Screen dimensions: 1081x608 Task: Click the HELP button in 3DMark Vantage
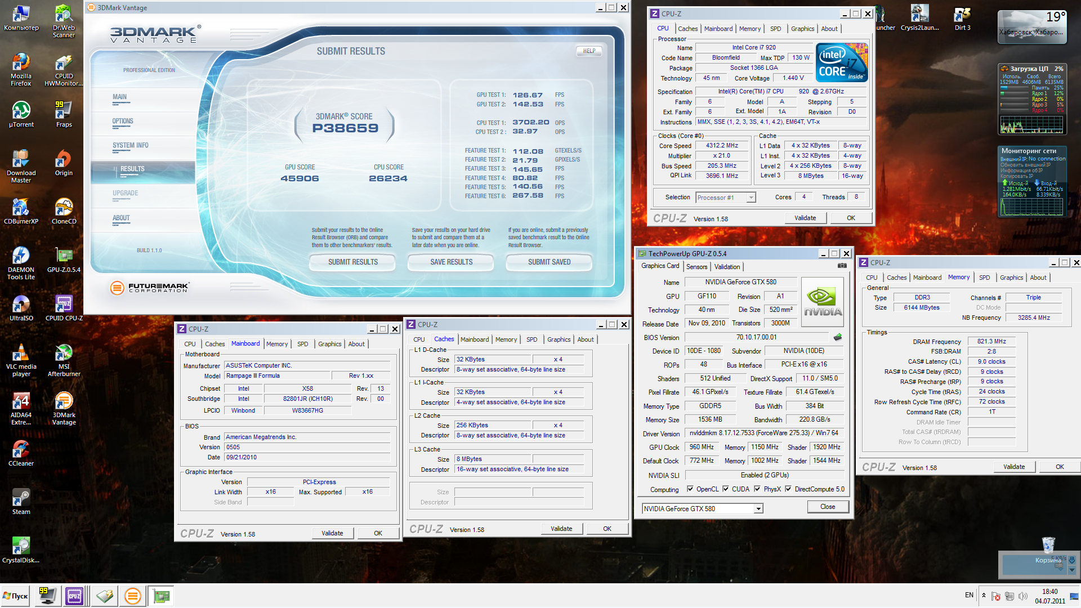[x=589, y=51]
